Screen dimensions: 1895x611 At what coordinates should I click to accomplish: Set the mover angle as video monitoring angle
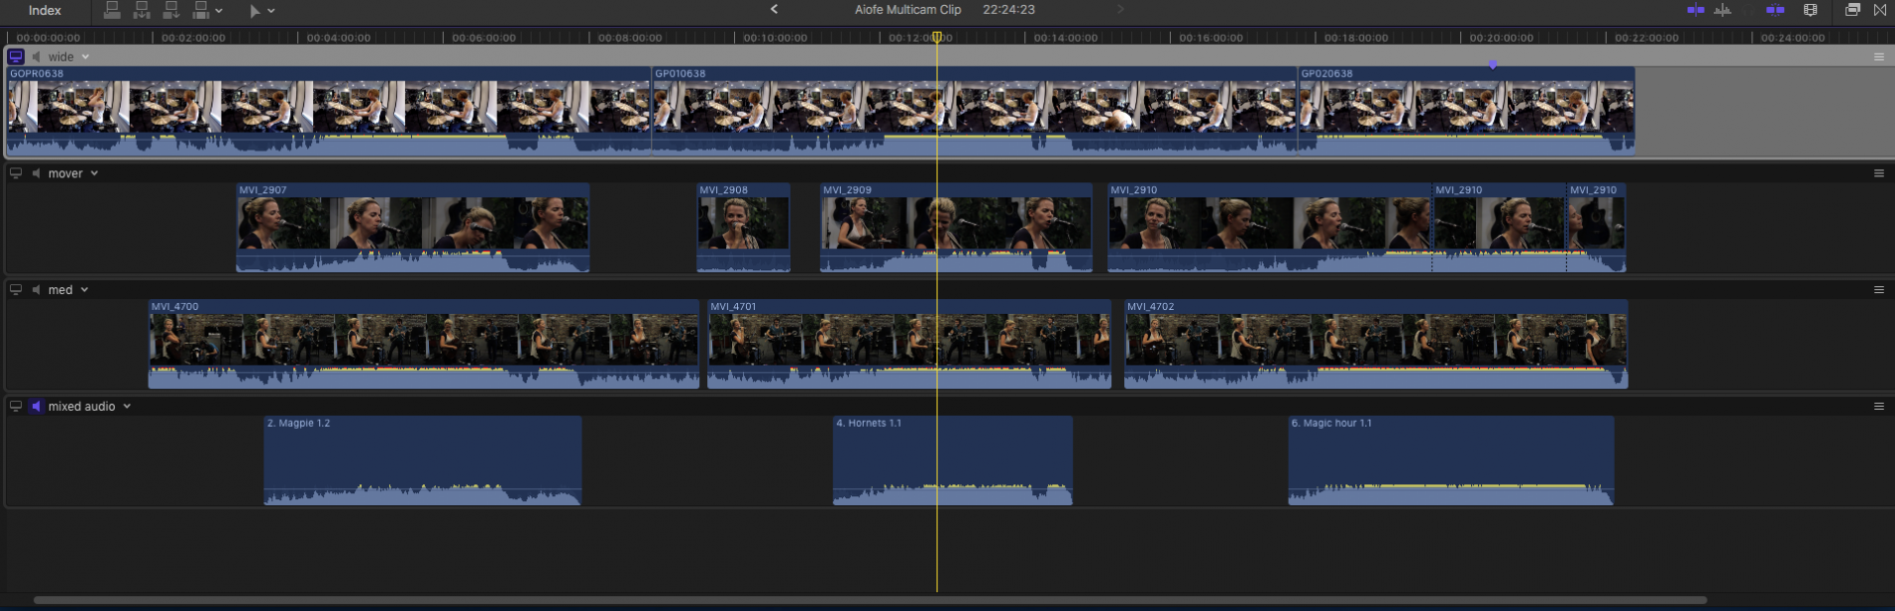tap(16, 173)
